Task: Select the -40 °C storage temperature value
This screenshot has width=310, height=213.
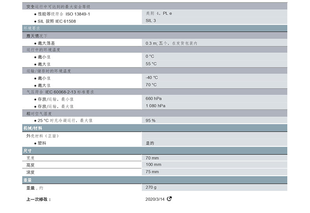Action: 152,78
